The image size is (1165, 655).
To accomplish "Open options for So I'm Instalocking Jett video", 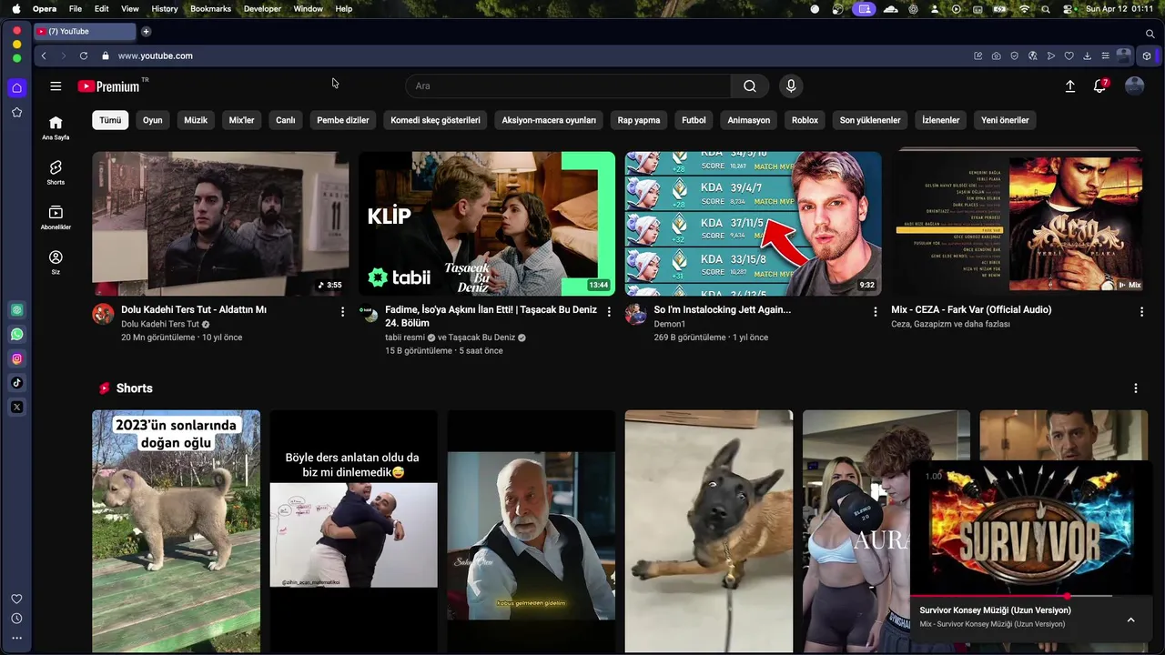I will 876,311.
